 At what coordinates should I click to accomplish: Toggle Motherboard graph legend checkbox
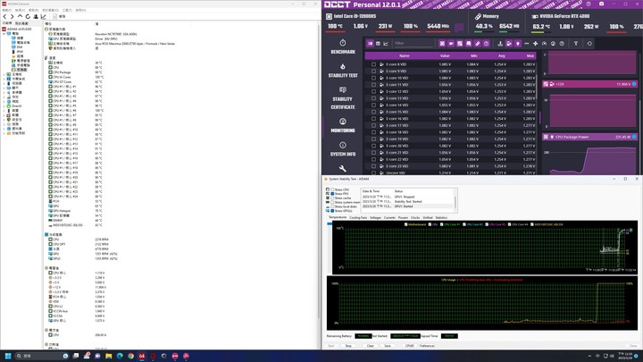(x=406, y=224)
